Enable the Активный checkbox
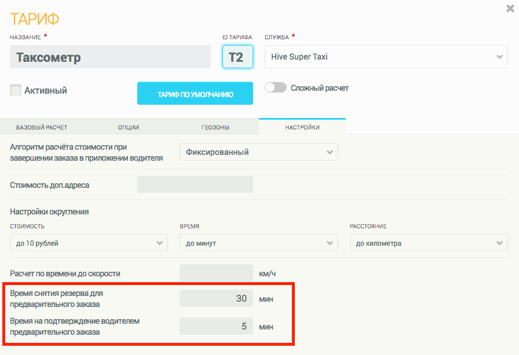 coord(16,90)
